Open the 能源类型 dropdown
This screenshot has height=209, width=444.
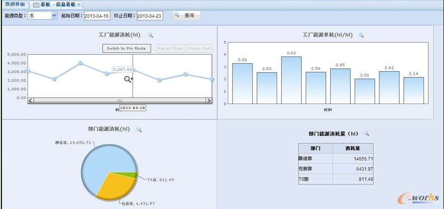pos(54,16)
